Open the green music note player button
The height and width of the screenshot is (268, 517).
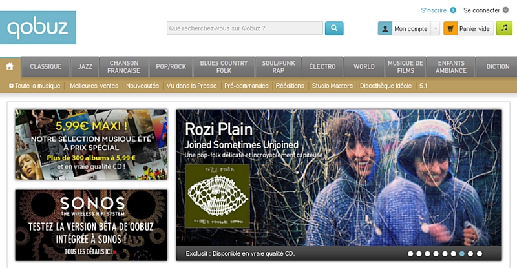(x=504, y=28)
